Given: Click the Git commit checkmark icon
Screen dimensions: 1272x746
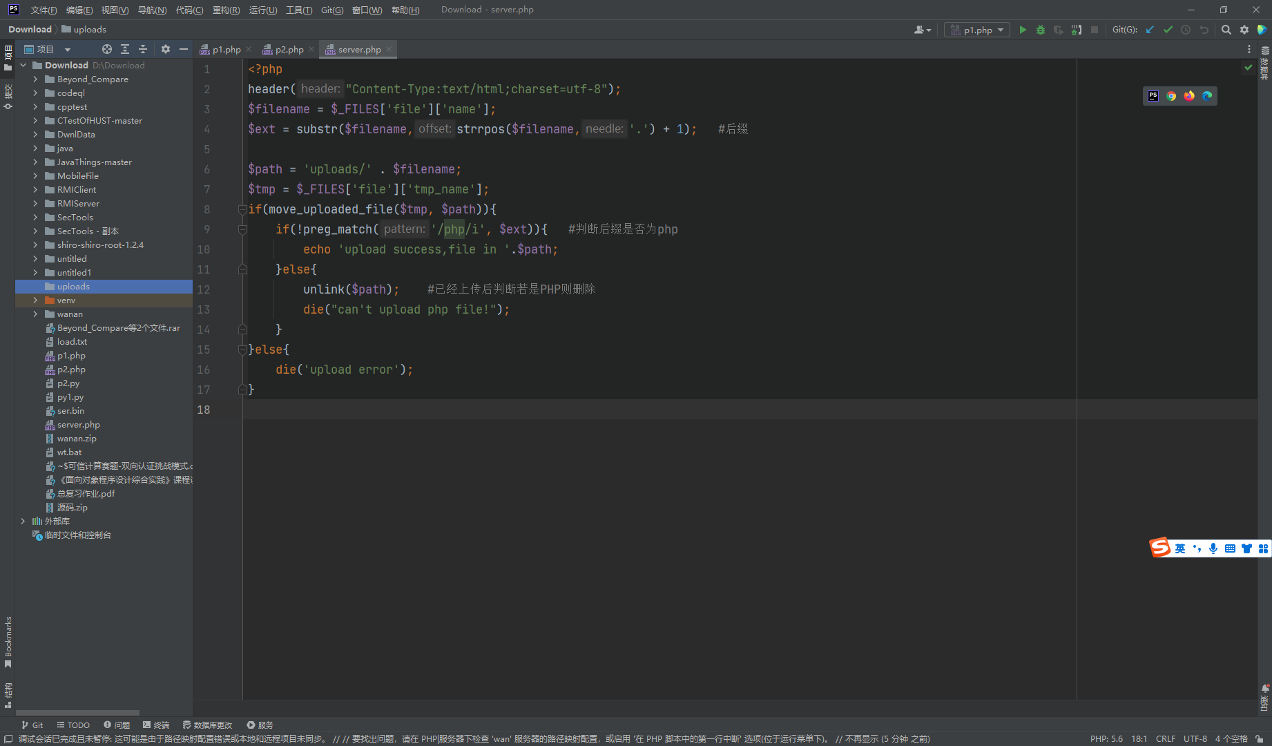Looking at the screenshot, I should pyautogui.click(x=1168, y=30).
